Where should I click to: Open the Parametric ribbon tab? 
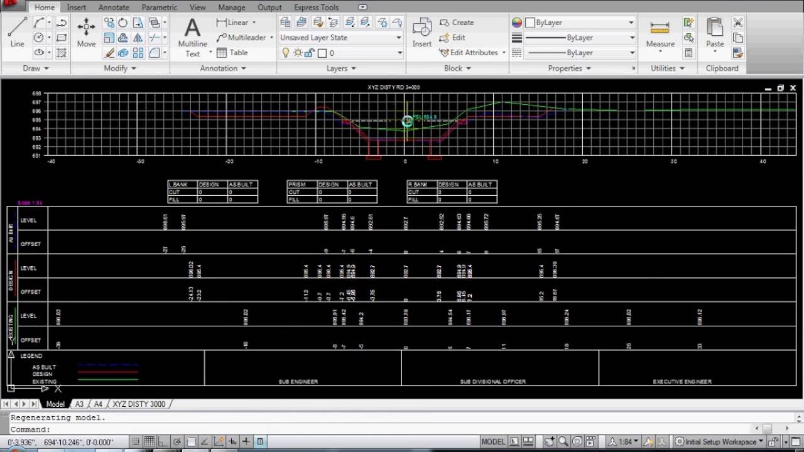160,8
